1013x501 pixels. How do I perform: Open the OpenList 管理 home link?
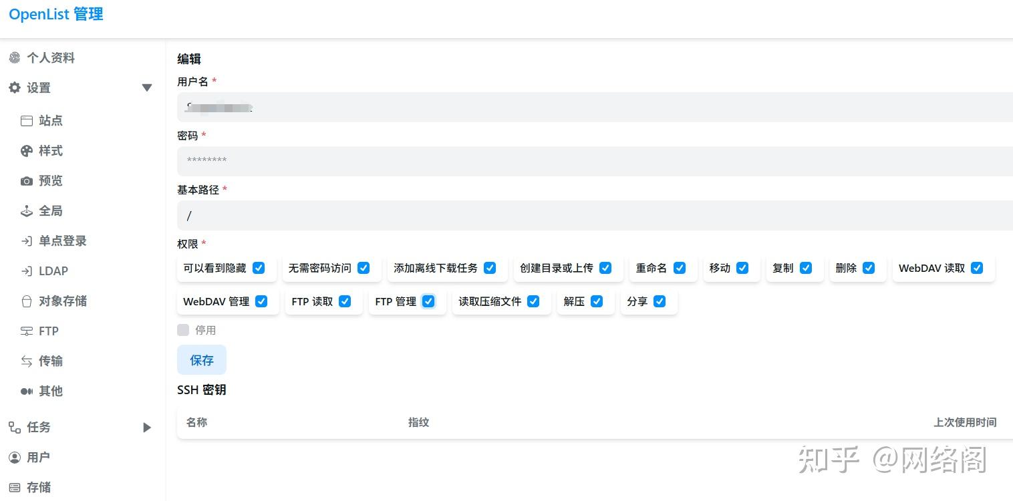(55, 14)
